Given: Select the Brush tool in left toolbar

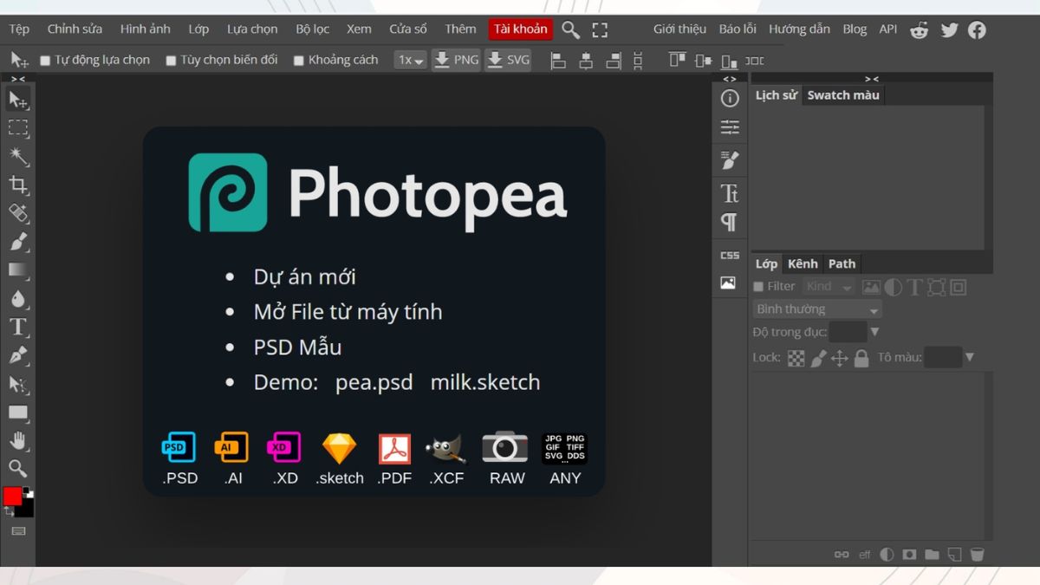Looking at the screenshot, I should pyautogui.click(x=18, y=242).
